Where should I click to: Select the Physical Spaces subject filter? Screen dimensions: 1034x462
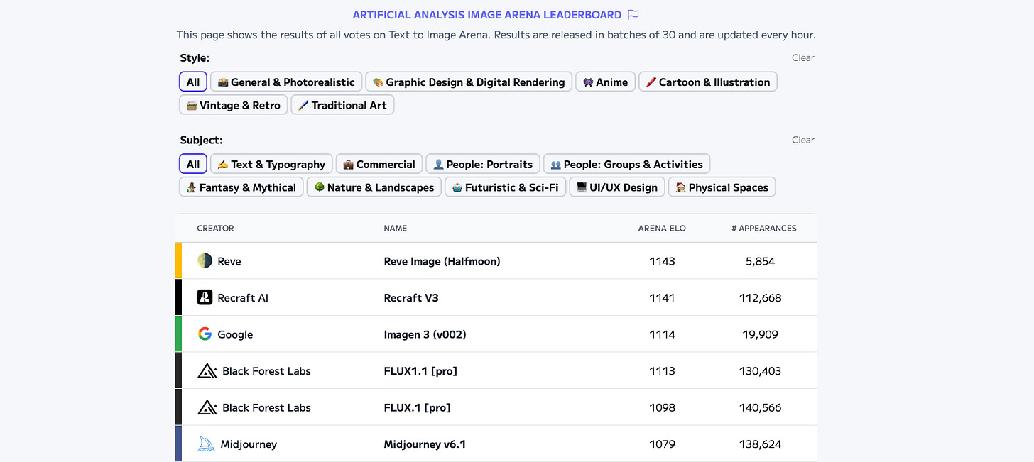(x=722, y=187)
